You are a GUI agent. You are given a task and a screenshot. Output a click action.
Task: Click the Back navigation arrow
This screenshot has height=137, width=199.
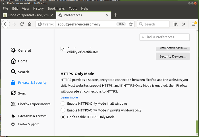click(x=5, y=24)
